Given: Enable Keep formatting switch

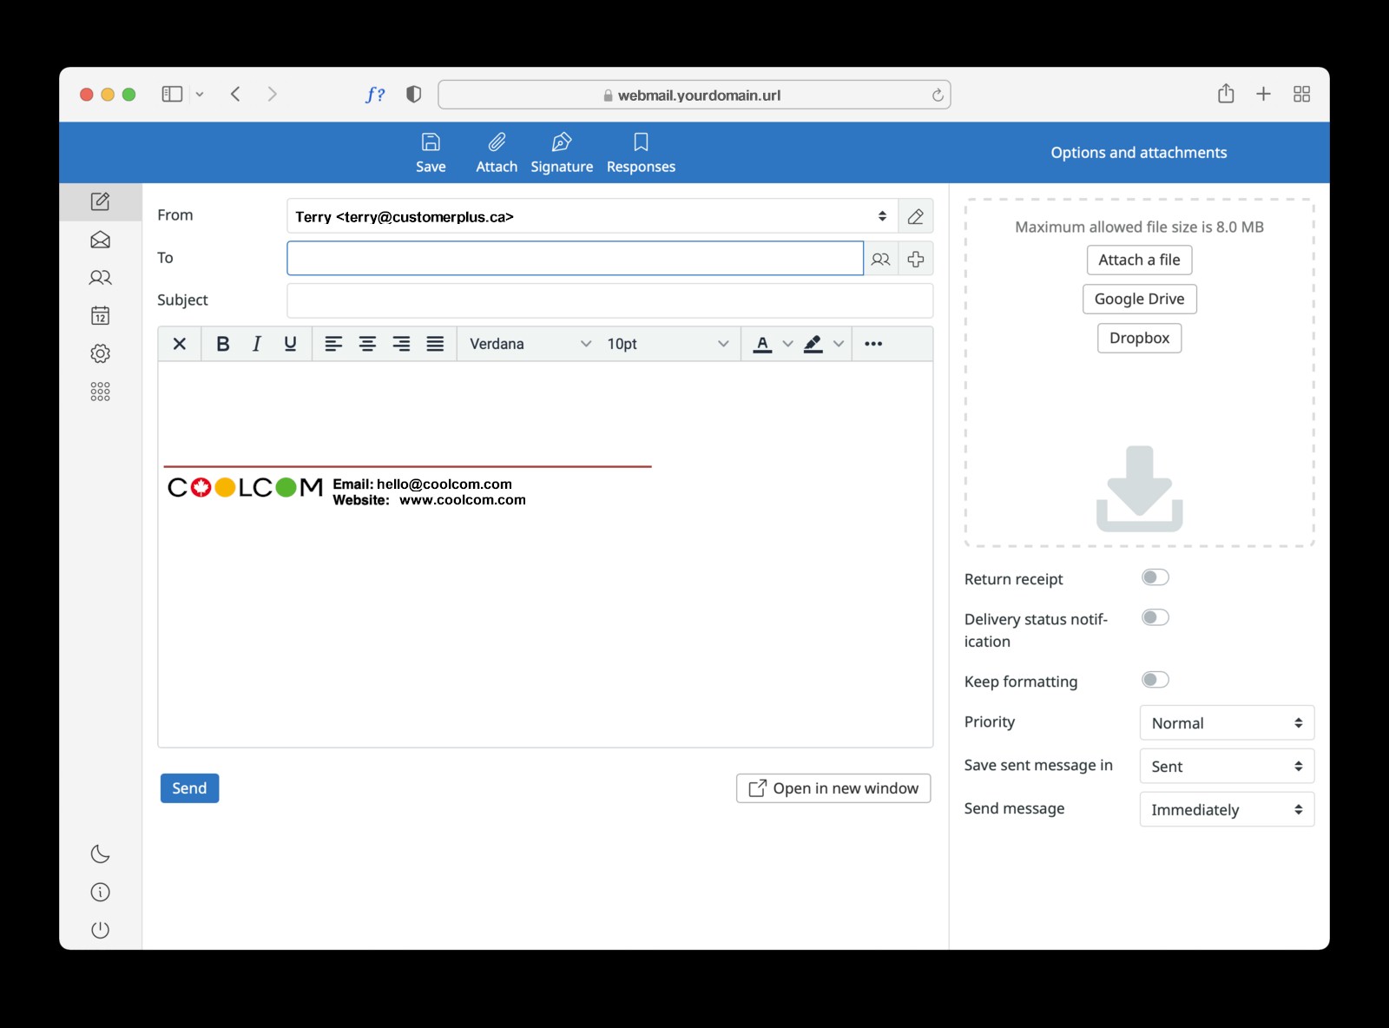Looking at the screenshot, I should coord(1155,680).
